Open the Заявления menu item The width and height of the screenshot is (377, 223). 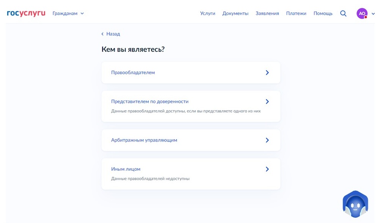pos(267,14)
